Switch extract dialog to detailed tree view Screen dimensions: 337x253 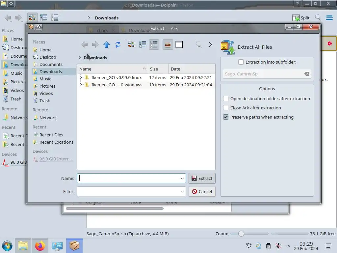pyautogui.click(x=154, y=44)
